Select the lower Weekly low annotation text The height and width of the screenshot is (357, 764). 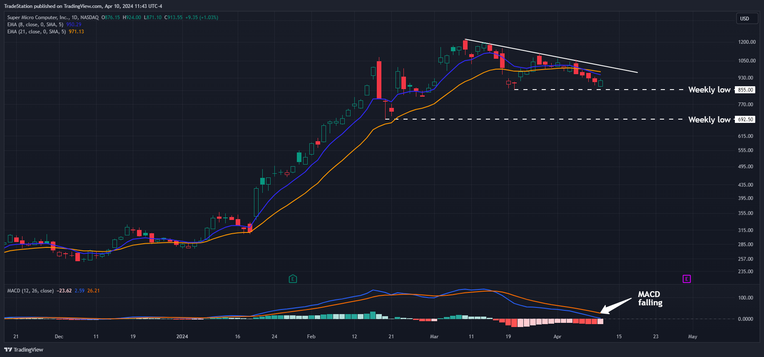point(709,120)
